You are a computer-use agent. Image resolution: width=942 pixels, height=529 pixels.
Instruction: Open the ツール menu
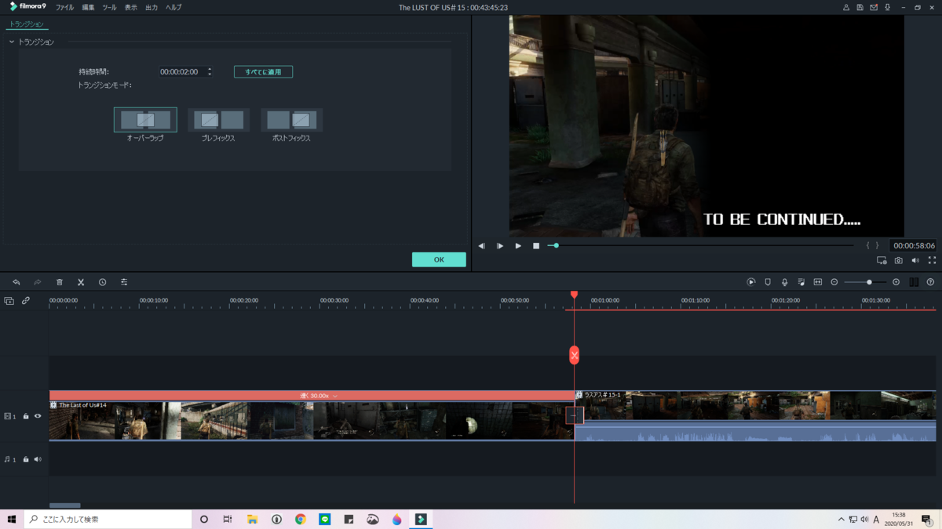(x=109, y=7)
